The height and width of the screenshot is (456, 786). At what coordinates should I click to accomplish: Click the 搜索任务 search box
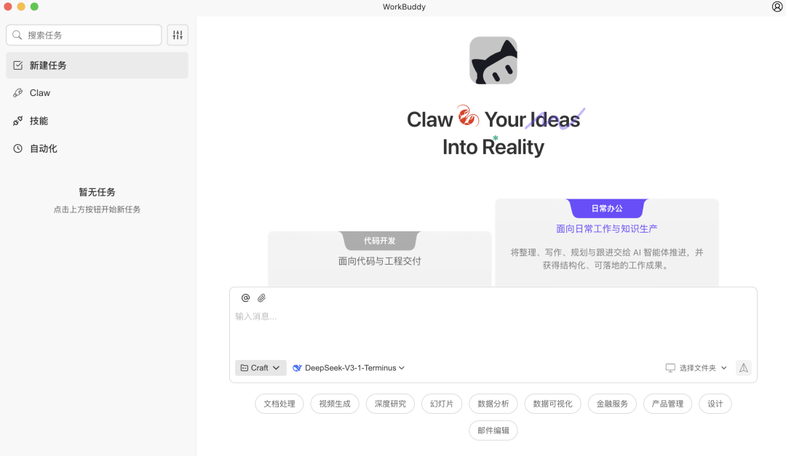pyautogui.click(x=83, y=34)
